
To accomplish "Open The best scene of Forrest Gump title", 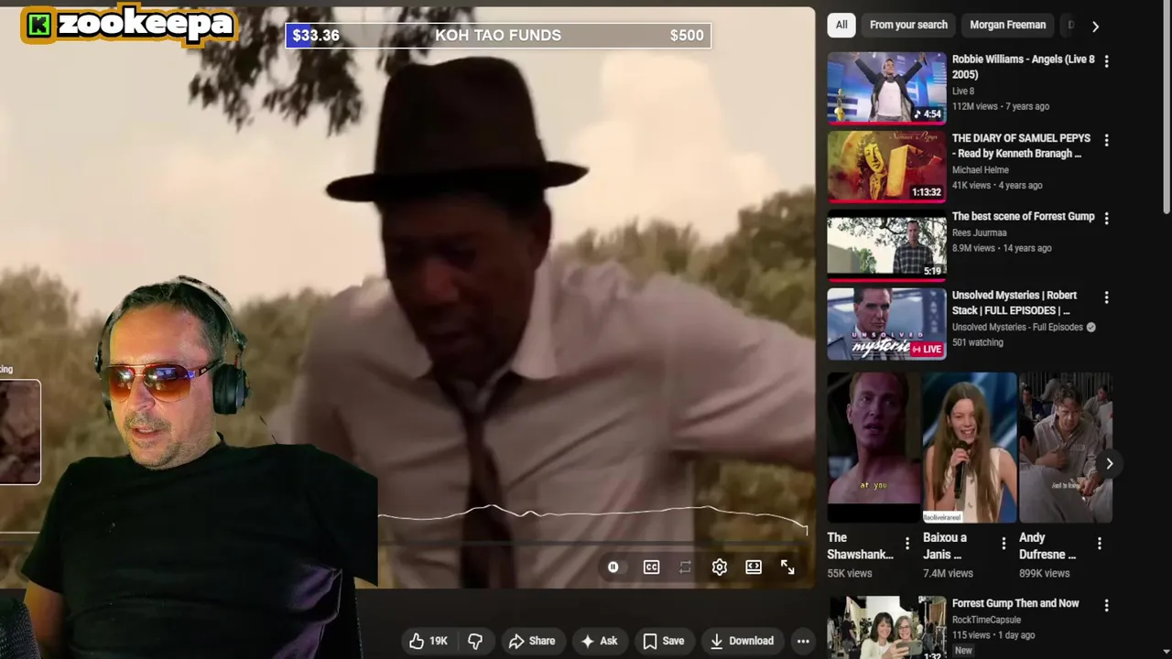I will coord(1023,217).
